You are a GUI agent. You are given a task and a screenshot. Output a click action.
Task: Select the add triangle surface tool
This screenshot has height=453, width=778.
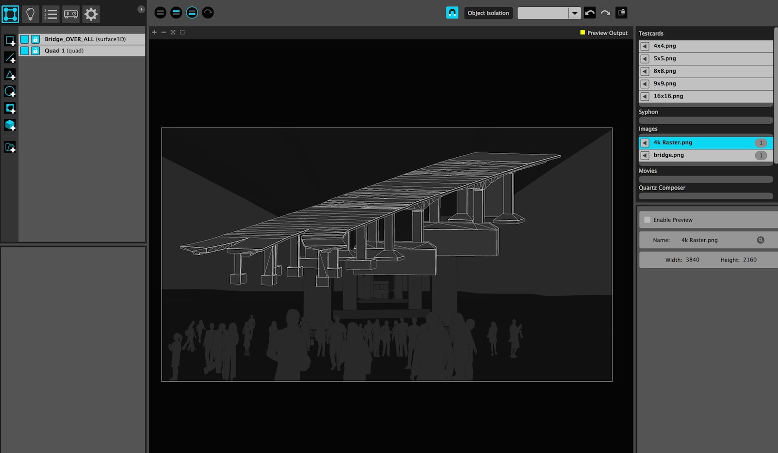pos(10,75)
